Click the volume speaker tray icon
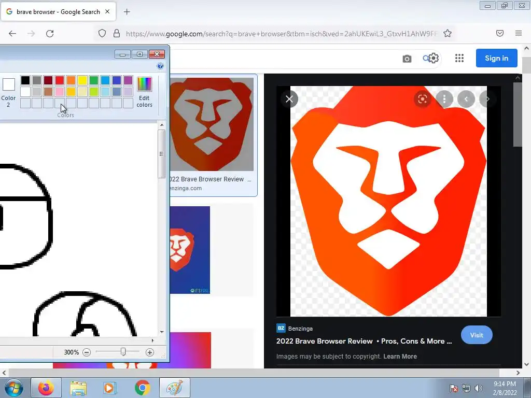 [478, 388]
